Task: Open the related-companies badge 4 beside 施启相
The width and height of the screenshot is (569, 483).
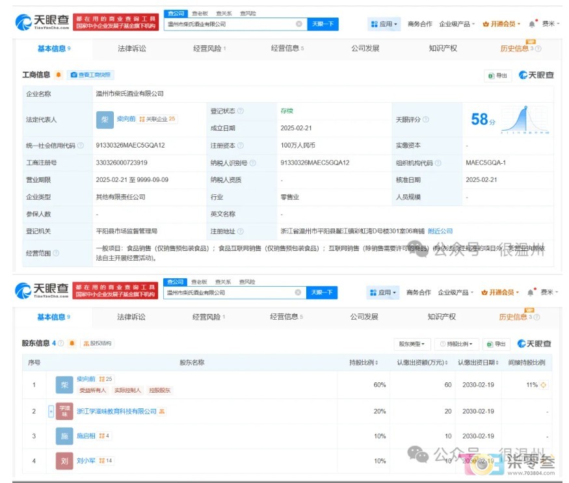Action: [104, 436]
